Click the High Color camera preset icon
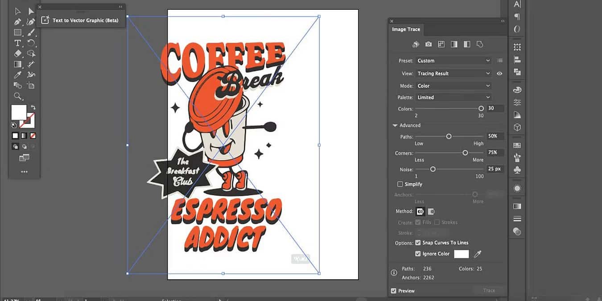 click(429, 44)
